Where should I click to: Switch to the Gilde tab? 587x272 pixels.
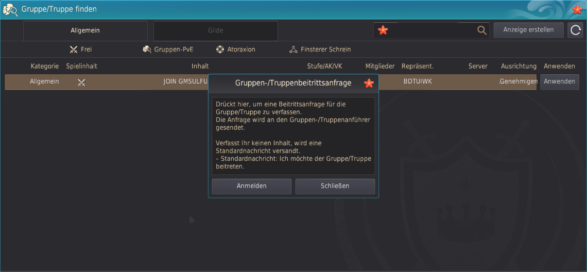(215, 31)
